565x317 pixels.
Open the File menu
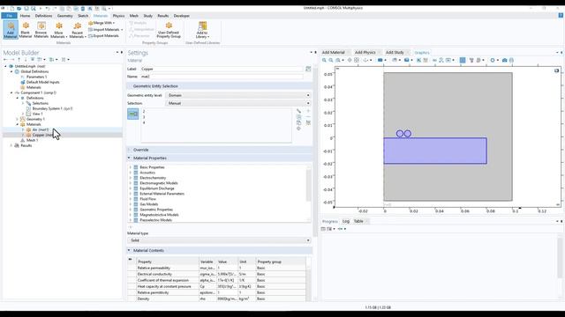[x=9, y=16]
